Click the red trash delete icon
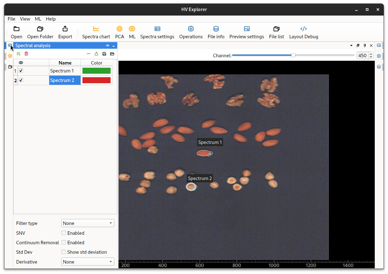Screen dimensions: 388x274 click(26, 54)
